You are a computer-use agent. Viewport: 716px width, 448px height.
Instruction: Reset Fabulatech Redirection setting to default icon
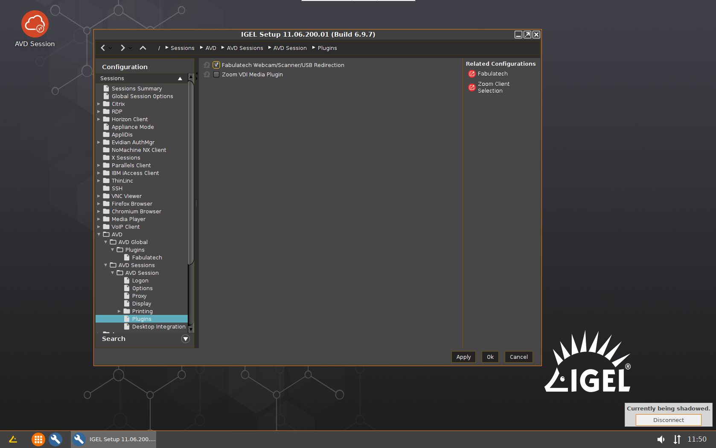point(207,65)
